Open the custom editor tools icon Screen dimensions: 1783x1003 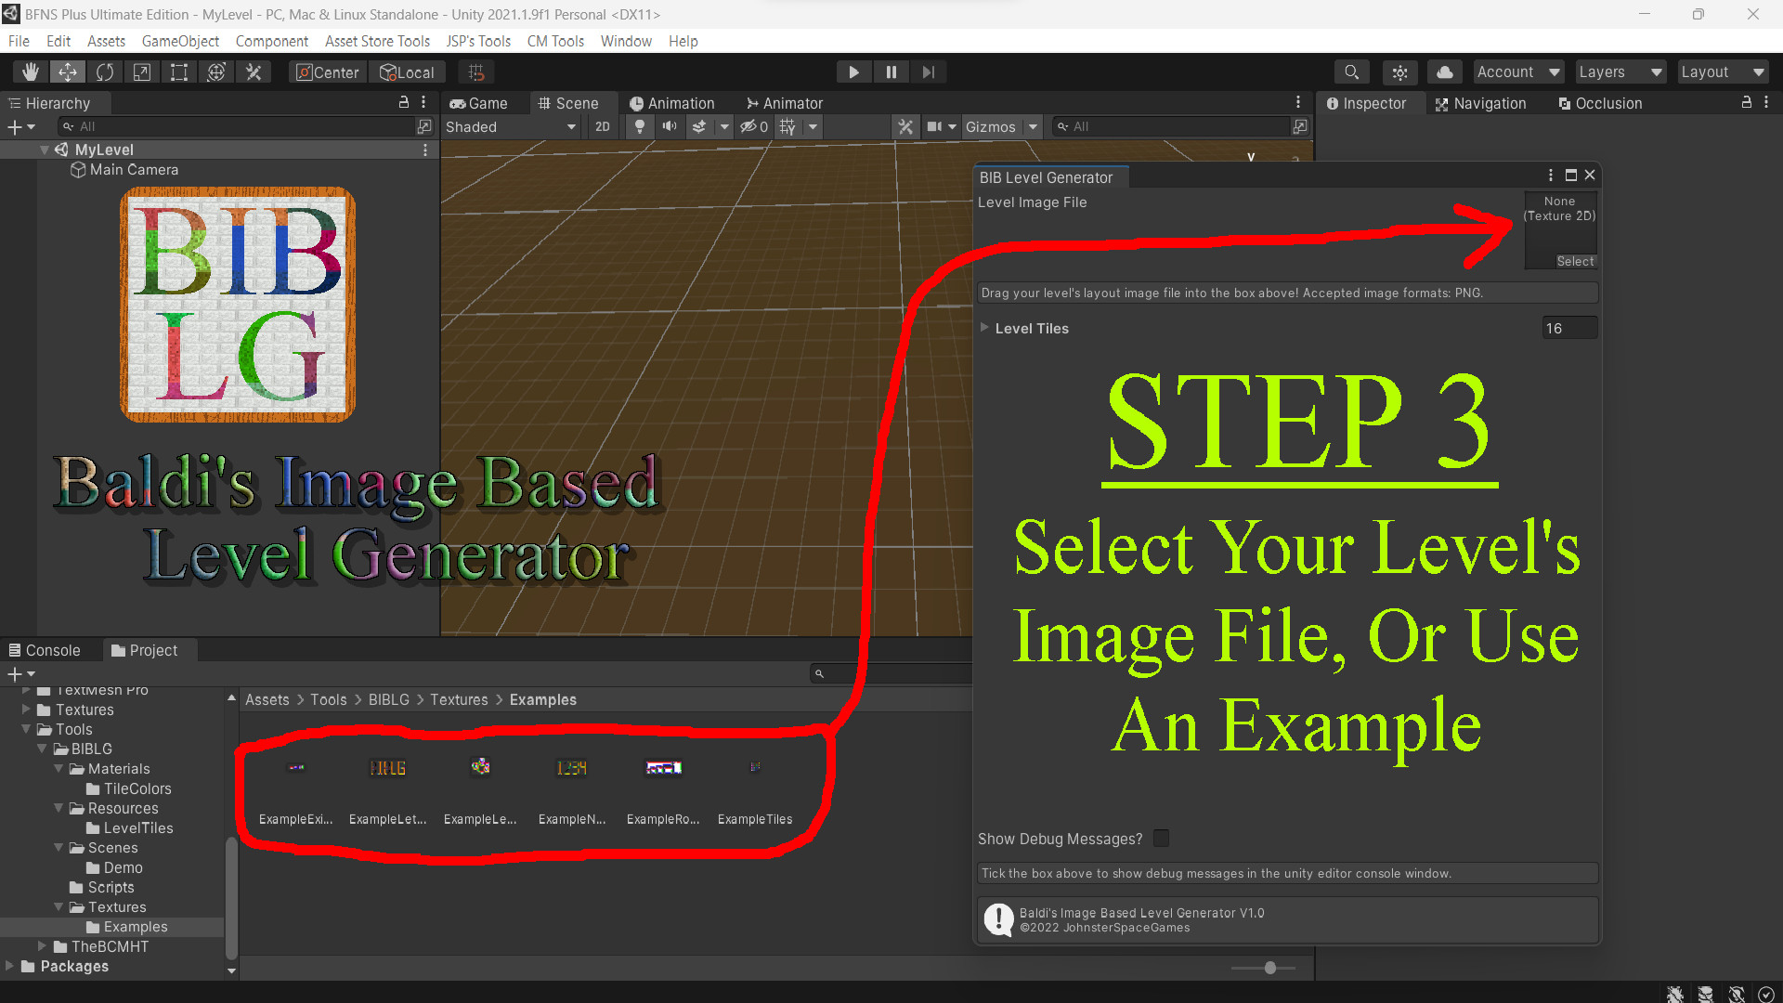(254, 72)
